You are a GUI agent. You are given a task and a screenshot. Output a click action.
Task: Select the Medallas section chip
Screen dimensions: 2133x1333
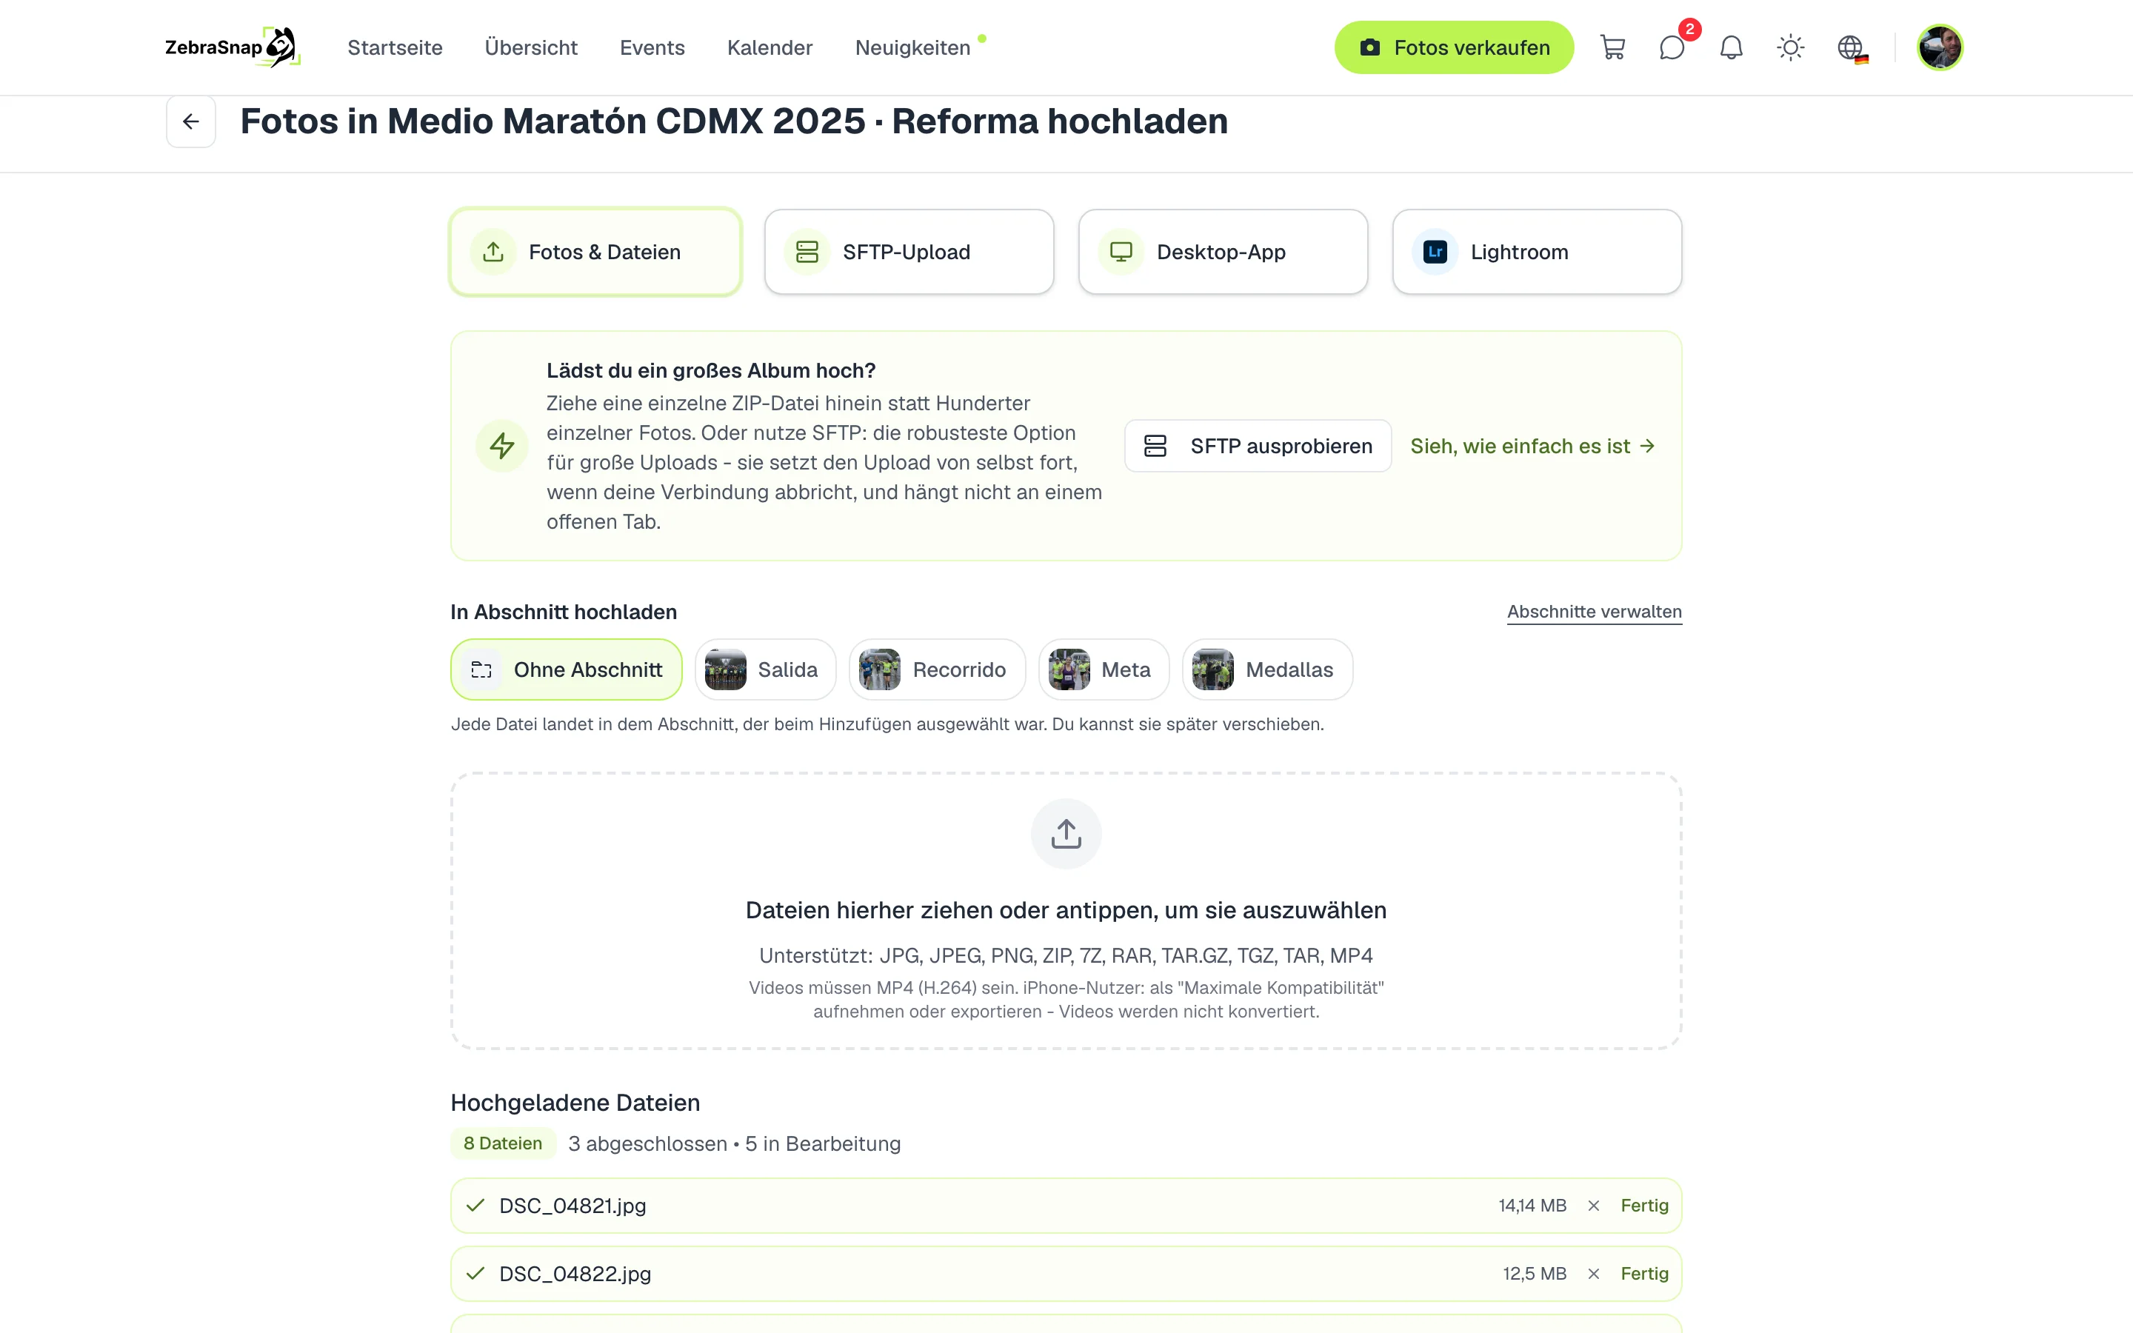(1266, 669)
